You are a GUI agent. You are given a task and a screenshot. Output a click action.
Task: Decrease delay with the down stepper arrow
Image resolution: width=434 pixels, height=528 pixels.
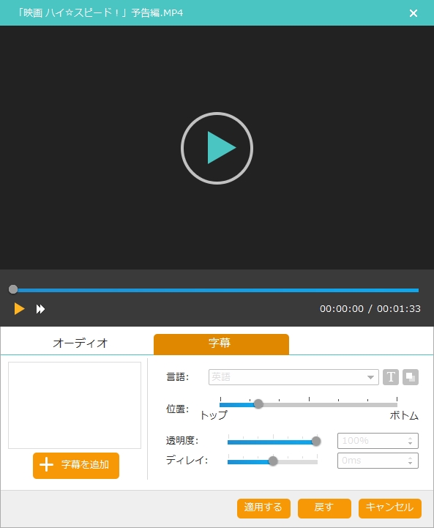410,464
